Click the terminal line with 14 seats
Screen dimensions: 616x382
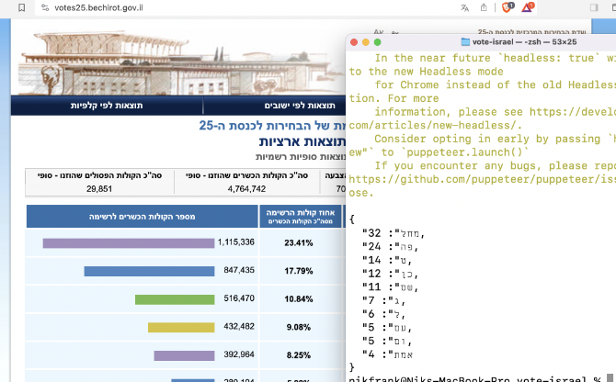pos(387,260)
